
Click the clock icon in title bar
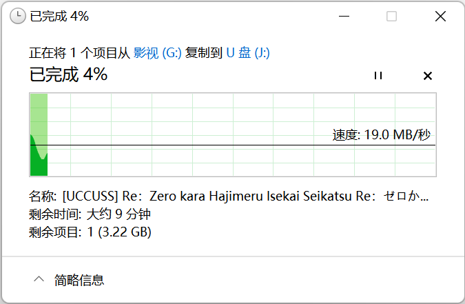18,16
